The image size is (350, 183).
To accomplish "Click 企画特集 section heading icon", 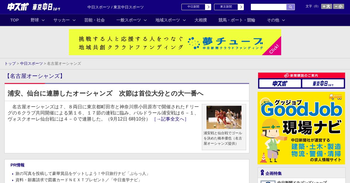I will pyautogui.click(x=262, y=173).
